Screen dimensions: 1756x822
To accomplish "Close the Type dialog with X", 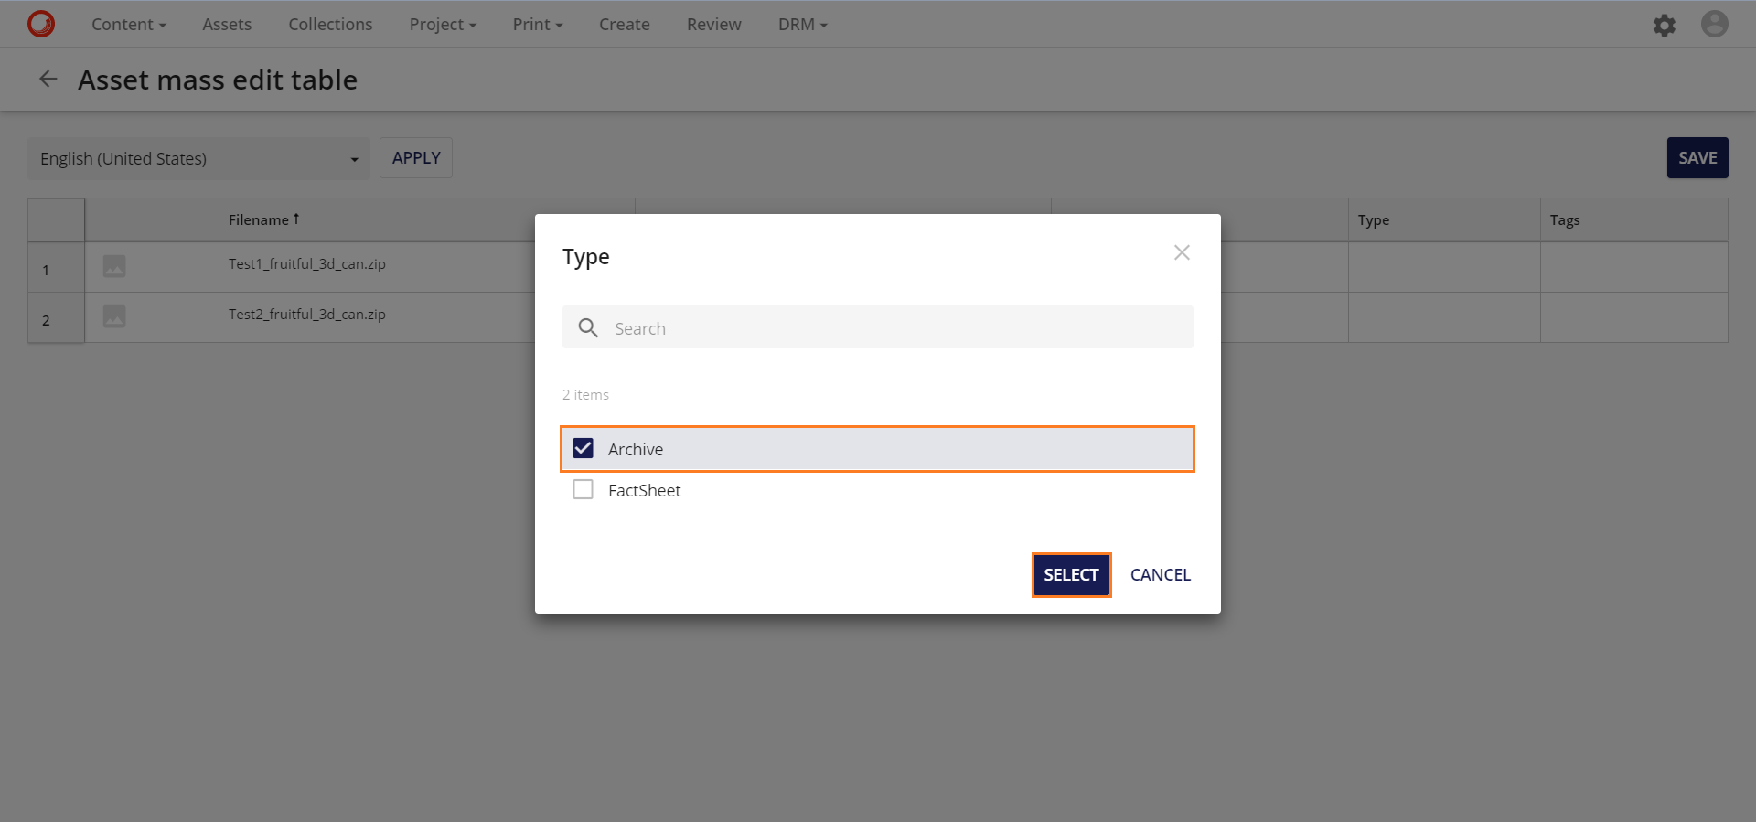I will click(x=1182, y=252).
